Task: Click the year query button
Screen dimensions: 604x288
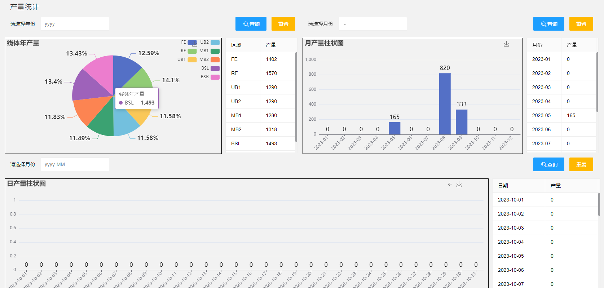Action: pyautogui.click(x=251, y=24)
